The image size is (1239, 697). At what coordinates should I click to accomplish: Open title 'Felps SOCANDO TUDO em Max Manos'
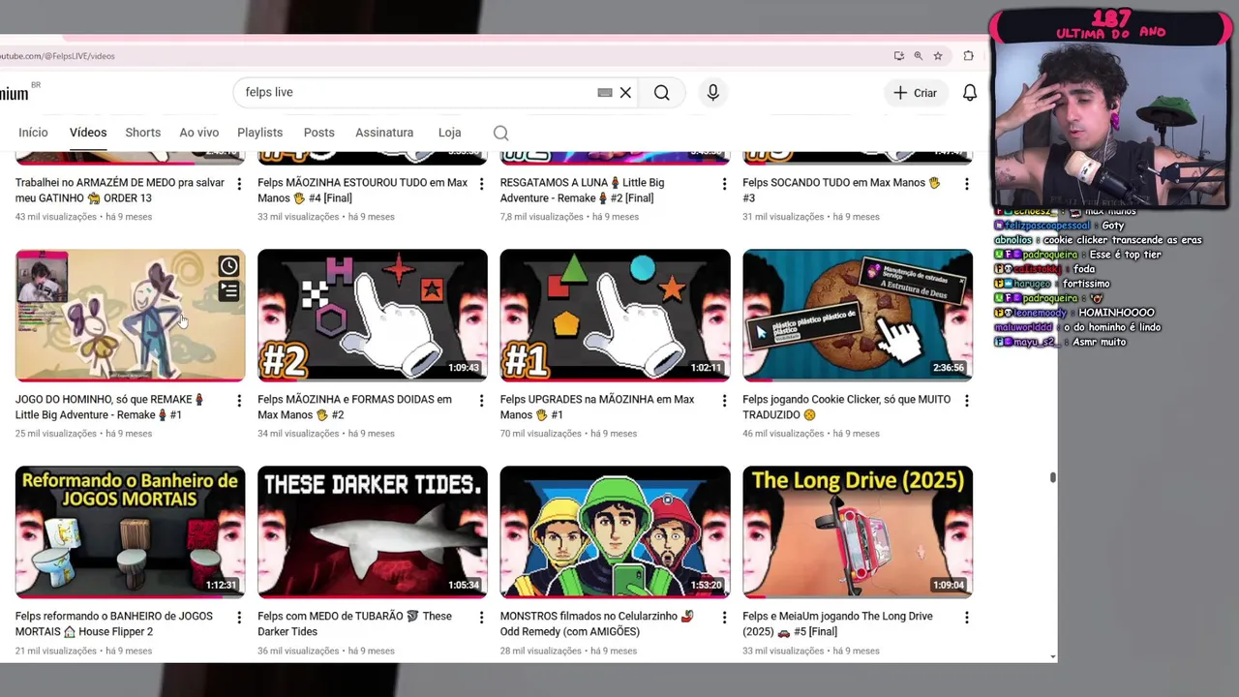click(x=841, y=191)
